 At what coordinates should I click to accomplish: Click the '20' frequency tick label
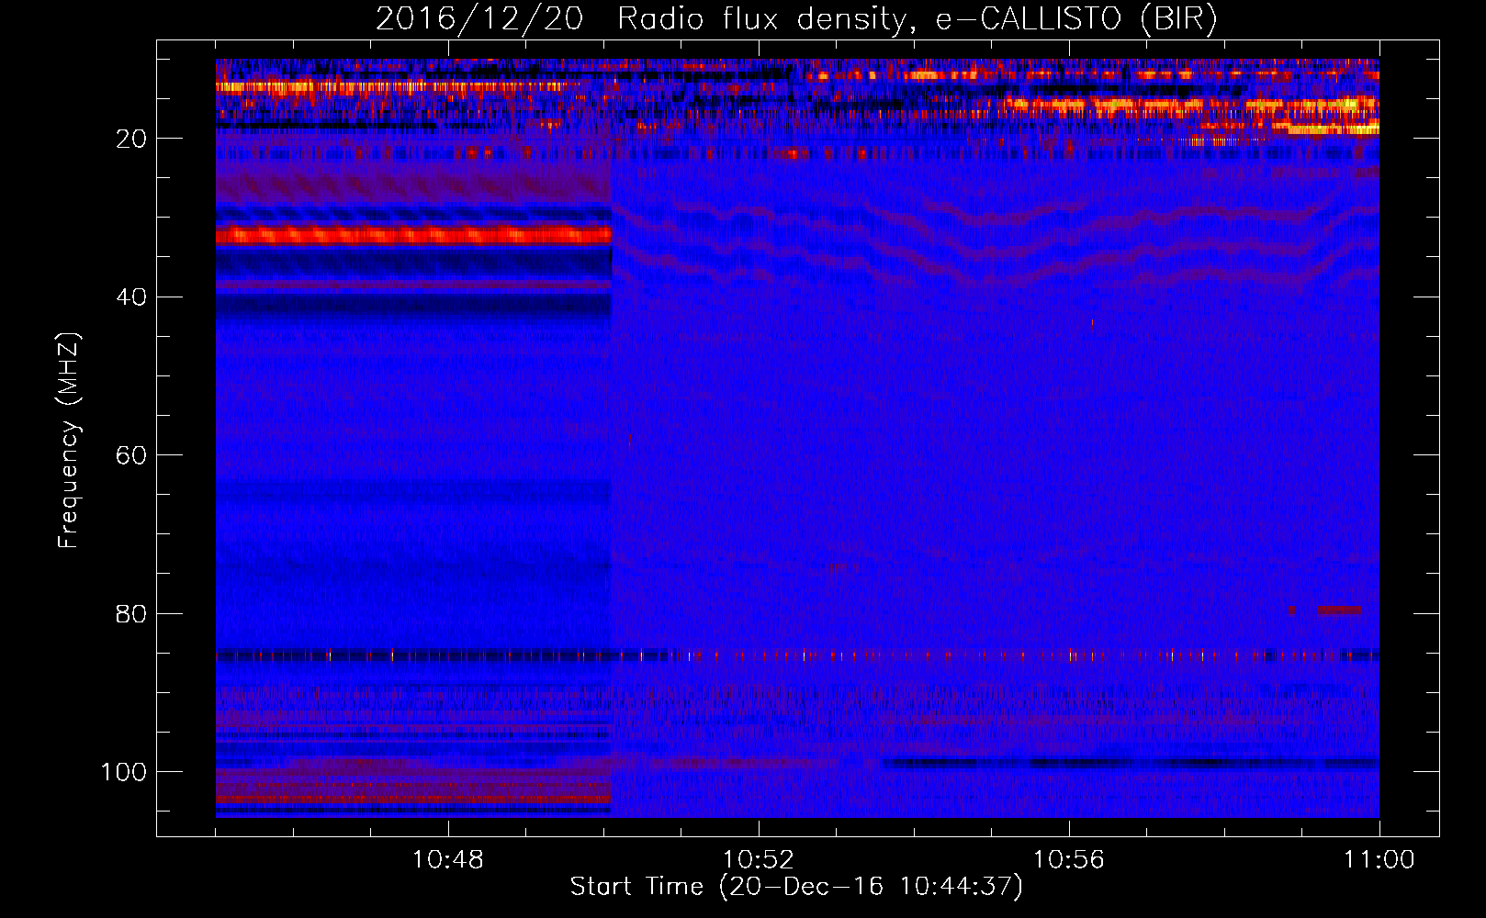131,139
